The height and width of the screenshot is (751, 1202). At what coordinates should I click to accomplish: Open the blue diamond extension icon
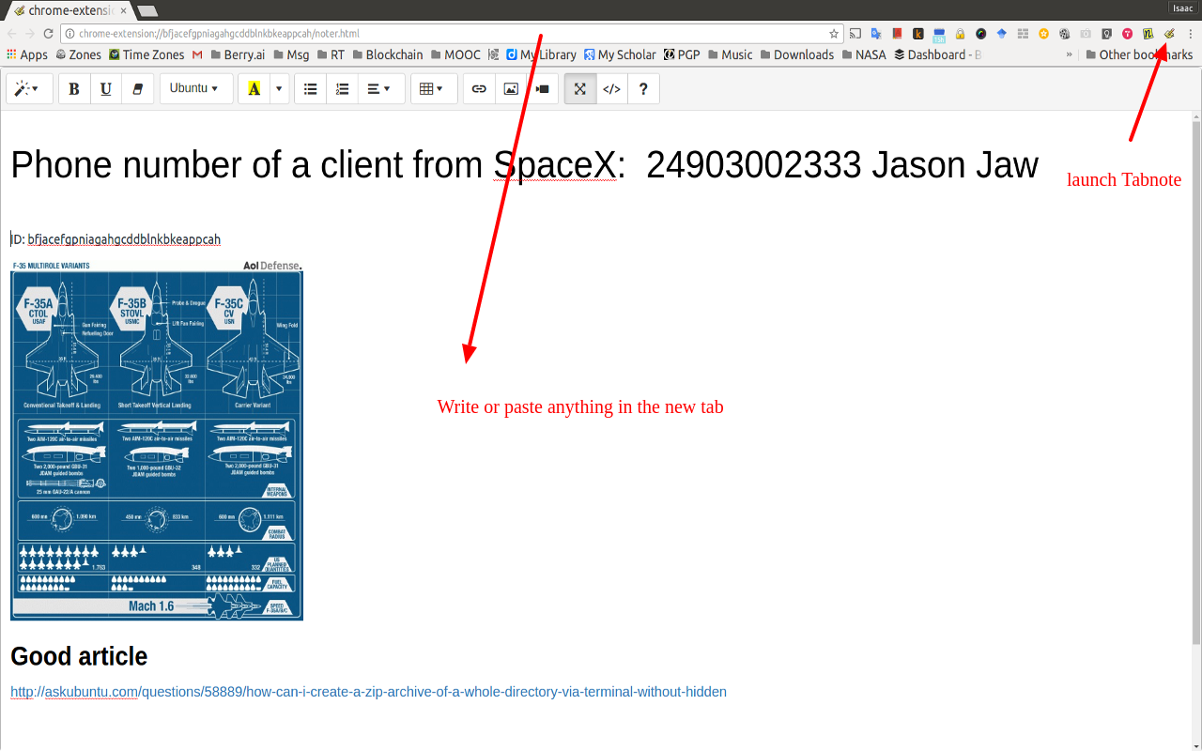click(x=1001, y=34)
